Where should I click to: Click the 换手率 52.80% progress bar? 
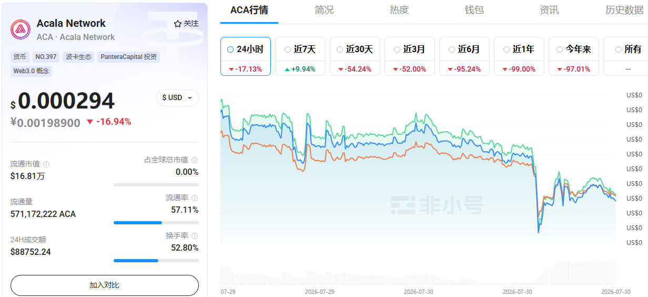click(x=156, y=260)
